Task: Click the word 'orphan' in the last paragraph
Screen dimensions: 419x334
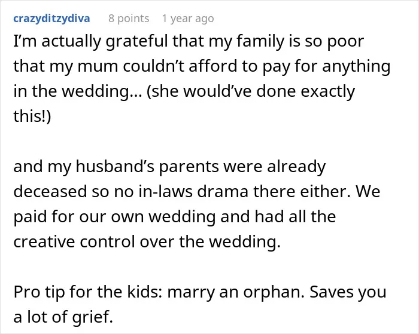Action: [x=273, y=293]
